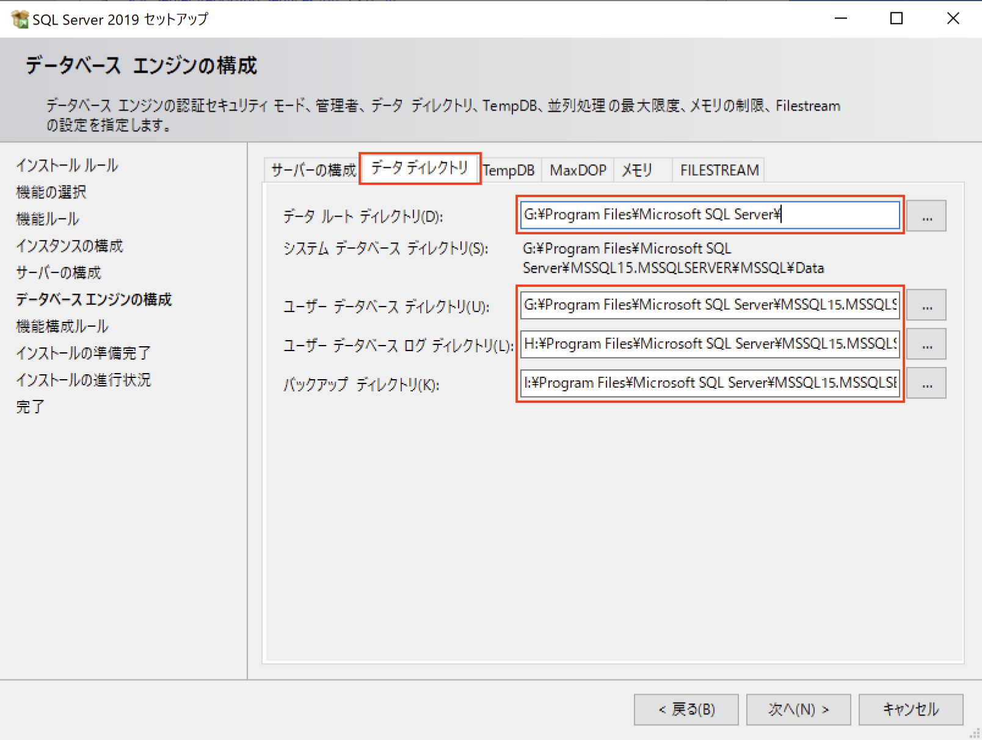This screenshot has height=740, width=982.
Task: Click the ユーザー データベース ログ ディレクトリ field
Action: click(x=708, y=343)
